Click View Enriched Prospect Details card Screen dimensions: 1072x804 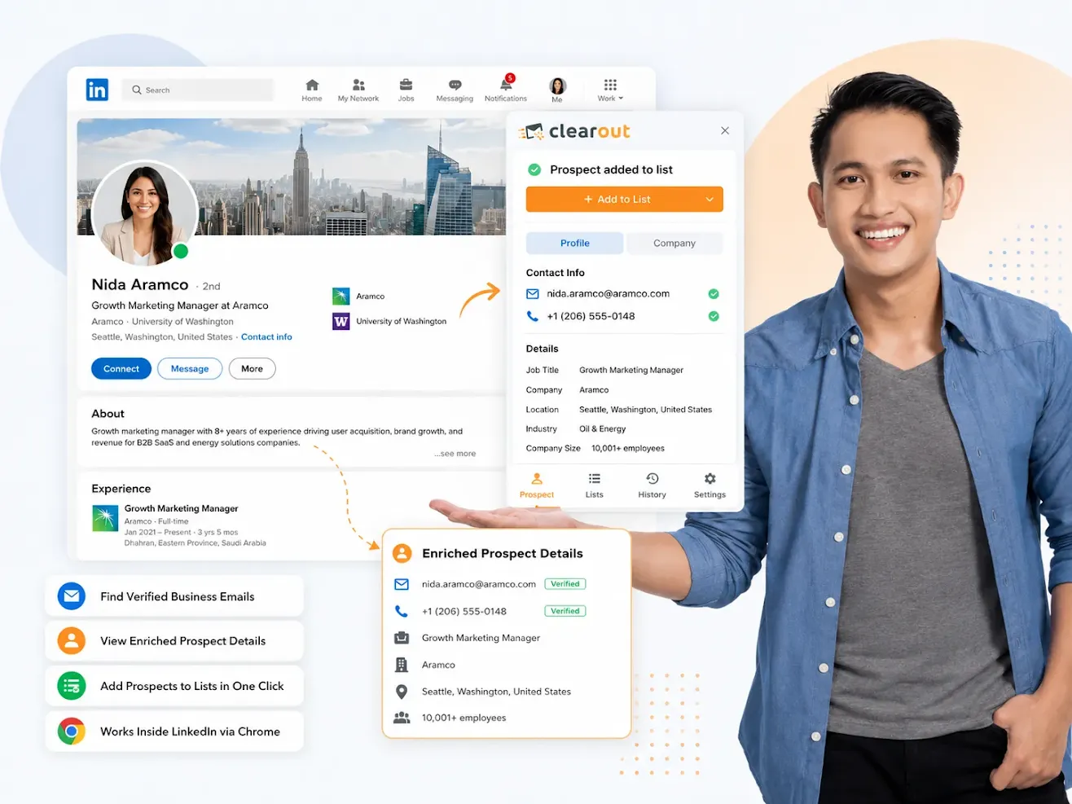coord(174,641)
